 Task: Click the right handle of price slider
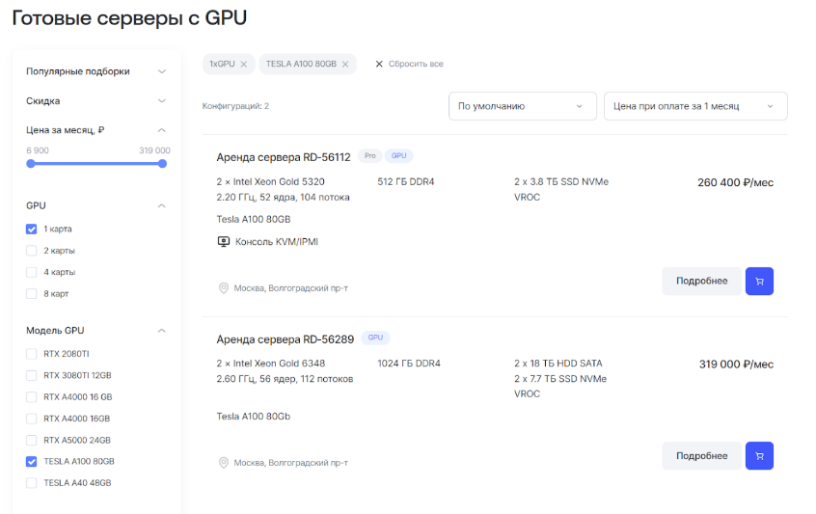click(x=162, y=164)
